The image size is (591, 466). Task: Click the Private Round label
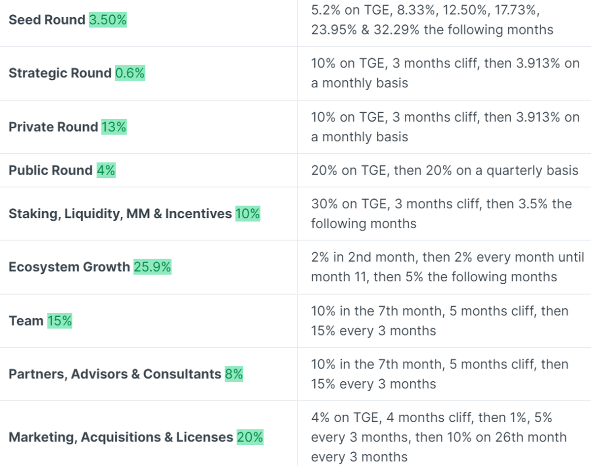(x=53, y=127)
